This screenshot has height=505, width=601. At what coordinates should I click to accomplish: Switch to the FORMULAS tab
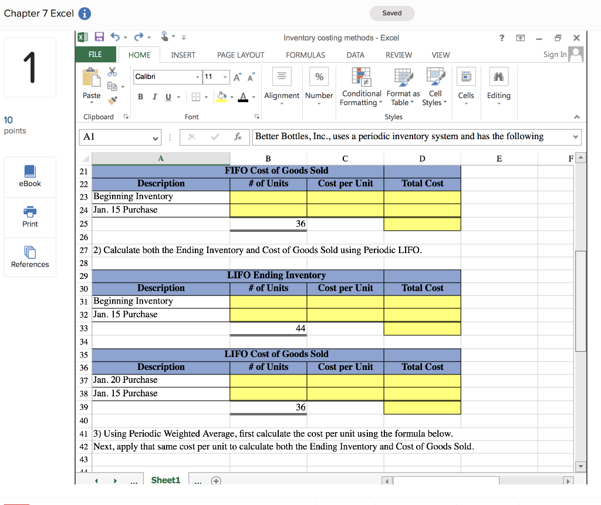(x=305, y=55)
